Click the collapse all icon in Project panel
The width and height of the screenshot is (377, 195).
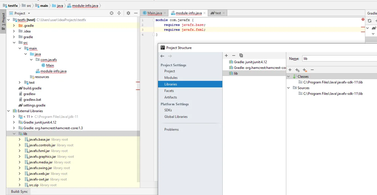pos(119,13)
